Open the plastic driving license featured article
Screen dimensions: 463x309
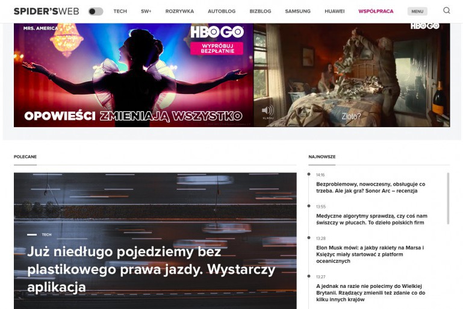coord(151,269)
